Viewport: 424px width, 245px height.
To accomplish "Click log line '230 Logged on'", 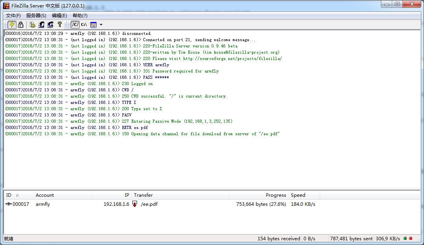I will 79,84.
